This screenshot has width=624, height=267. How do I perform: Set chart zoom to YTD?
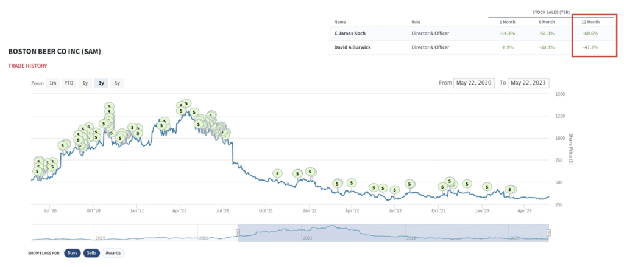(69, 83)
